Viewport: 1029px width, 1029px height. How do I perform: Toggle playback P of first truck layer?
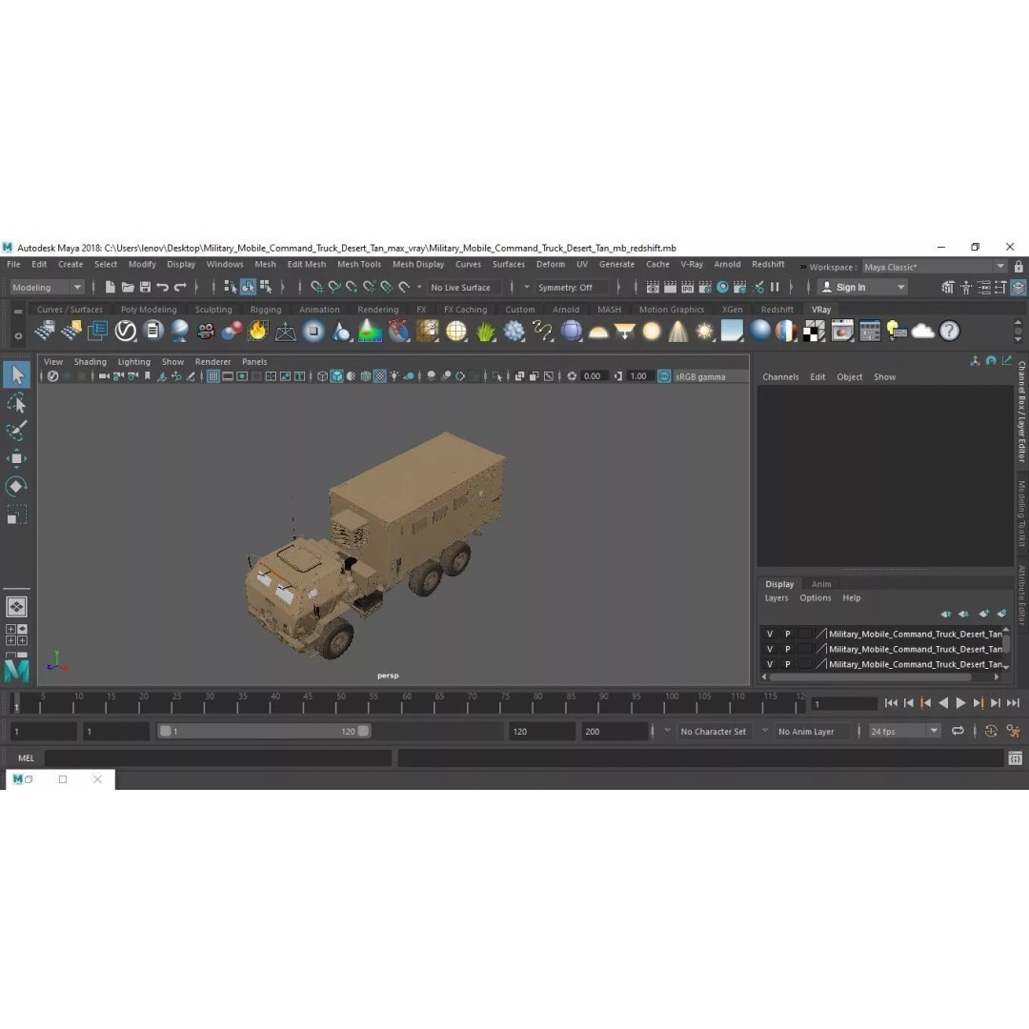click(788, 634)
